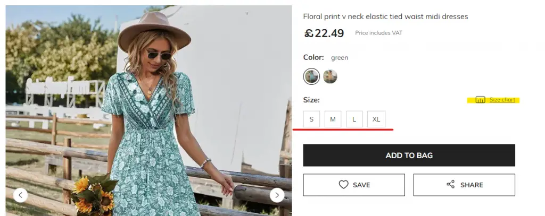Open the size chart ruler icon

480,100
